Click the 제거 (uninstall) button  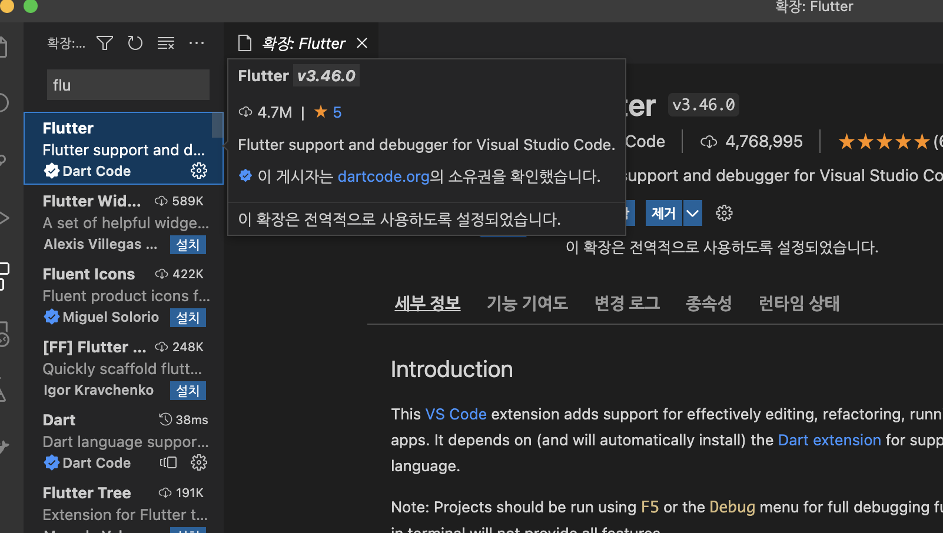663,213
